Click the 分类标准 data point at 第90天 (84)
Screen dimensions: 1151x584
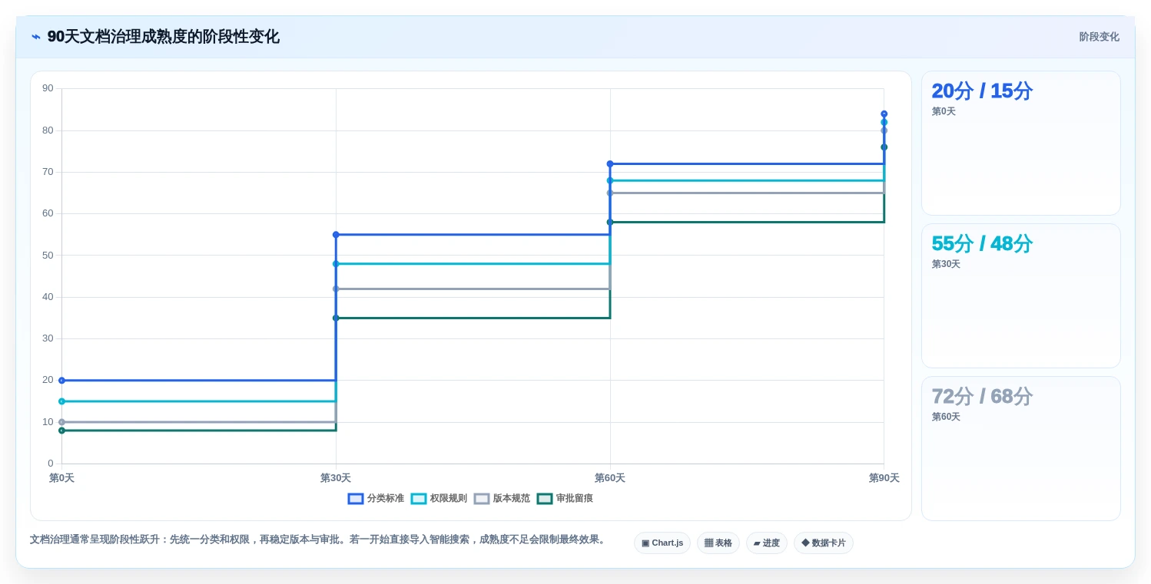click(x=884, y=114)
